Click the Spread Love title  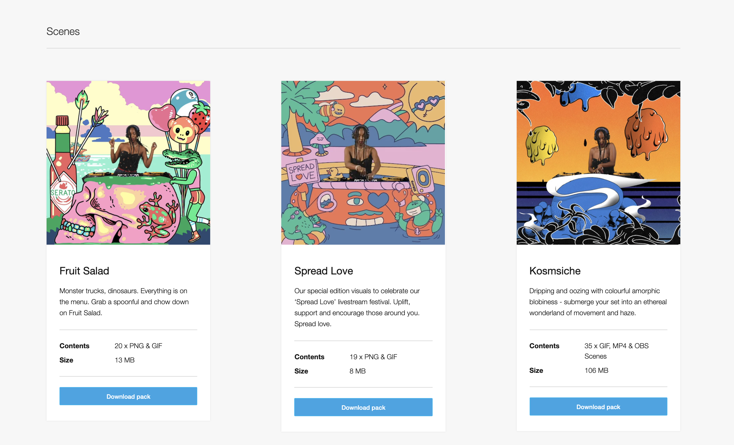click(324, 271)
